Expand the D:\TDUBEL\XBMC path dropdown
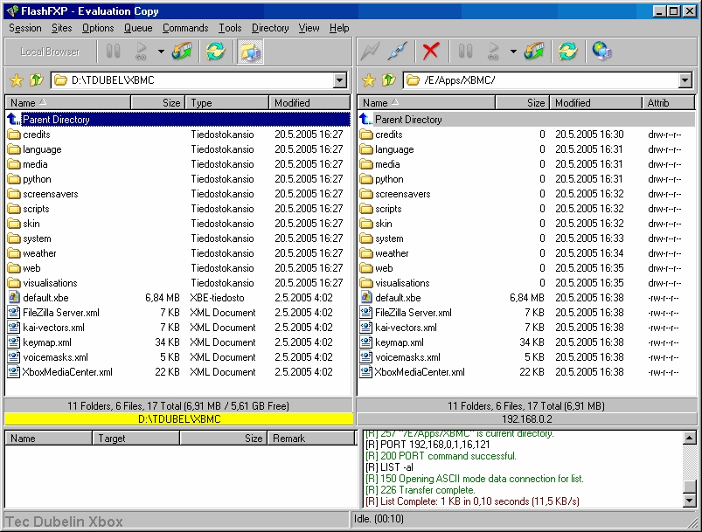Viewport: 702px width, 532px height. pos(340,80)
